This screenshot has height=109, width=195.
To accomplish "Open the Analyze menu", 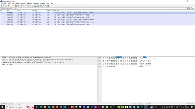I will pyautogui.click(x=23, y=3).
